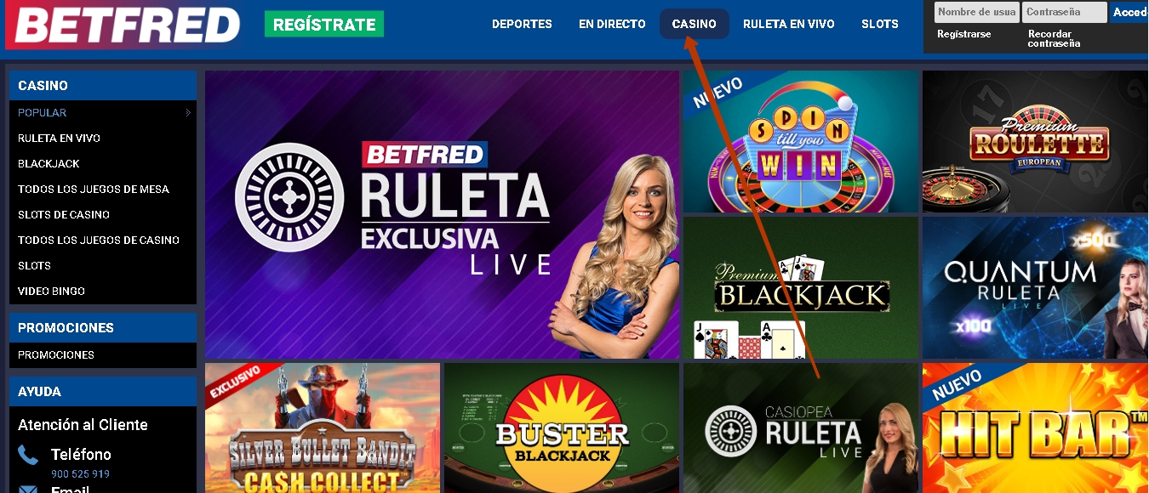
Task: Expand the Popular category arrow
Action: click(x=188, y=112)
